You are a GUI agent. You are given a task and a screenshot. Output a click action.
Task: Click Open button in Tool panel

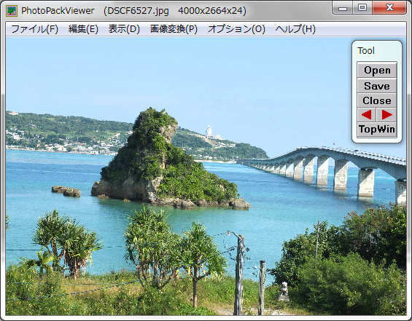(x=377, y=70)
